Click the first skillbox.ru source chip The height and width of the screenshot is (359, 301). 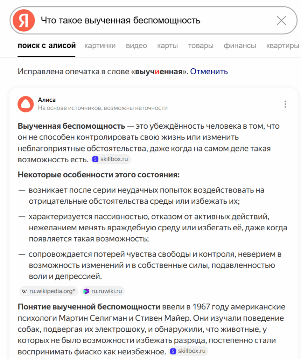111,159
